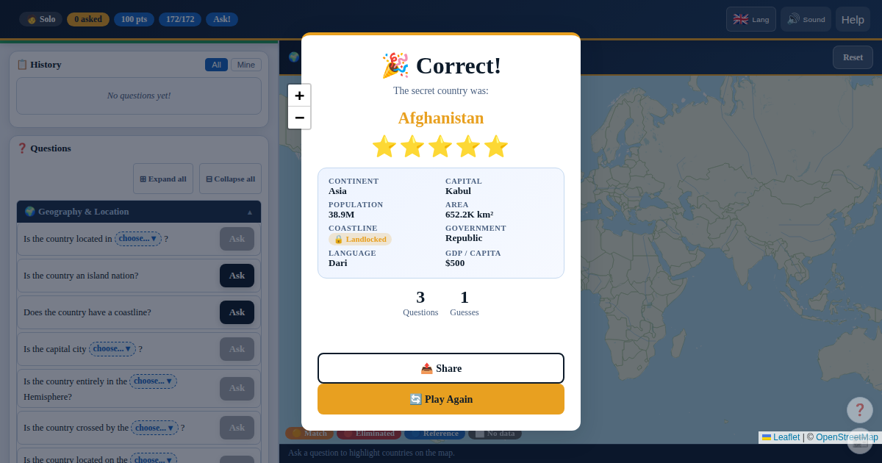Click the Dari language value
Image resolution: width=882 pixels, height=463 pixels.
coord(338,263)
